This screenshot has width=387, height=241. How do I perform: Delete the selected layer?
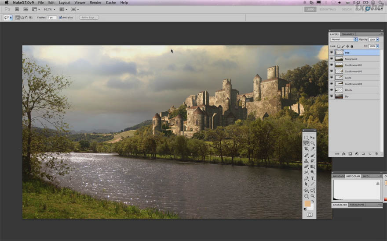click(376, 154)
